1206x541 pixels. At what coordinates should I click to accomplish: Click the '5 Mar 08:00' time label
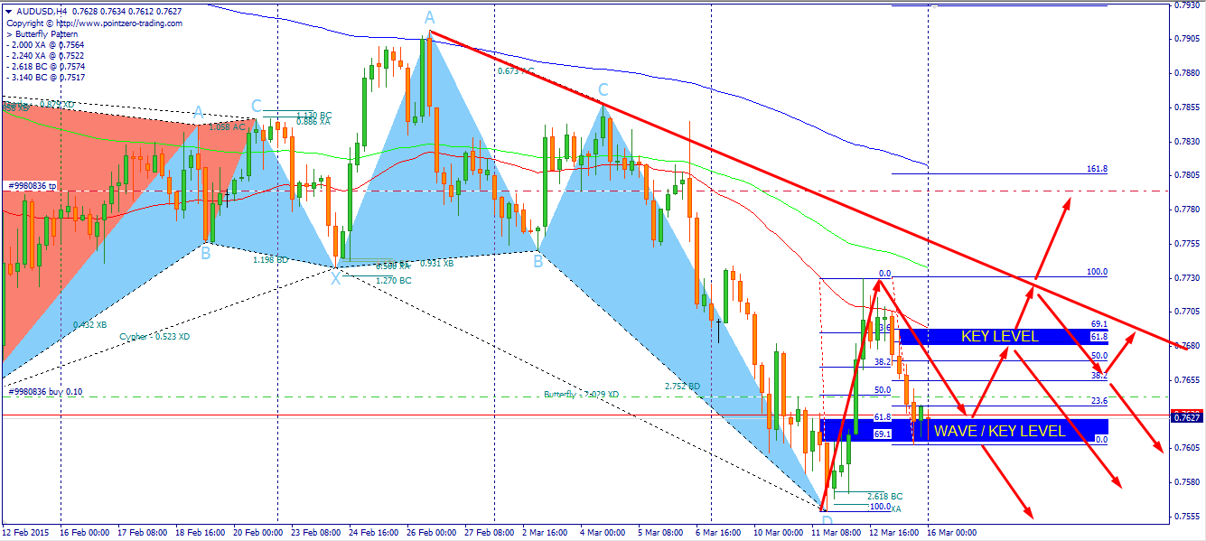660,533
